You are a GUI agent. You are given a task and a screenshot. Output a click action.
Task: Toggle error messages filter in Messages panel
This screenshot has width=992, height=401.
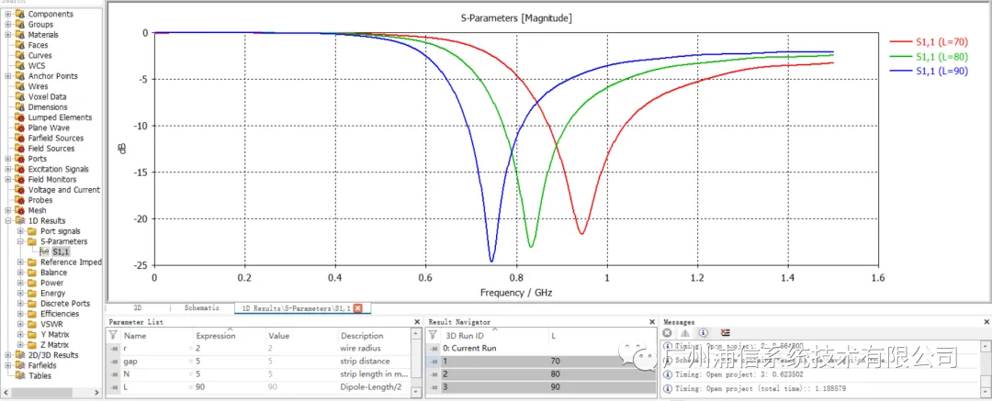(667, 333)
